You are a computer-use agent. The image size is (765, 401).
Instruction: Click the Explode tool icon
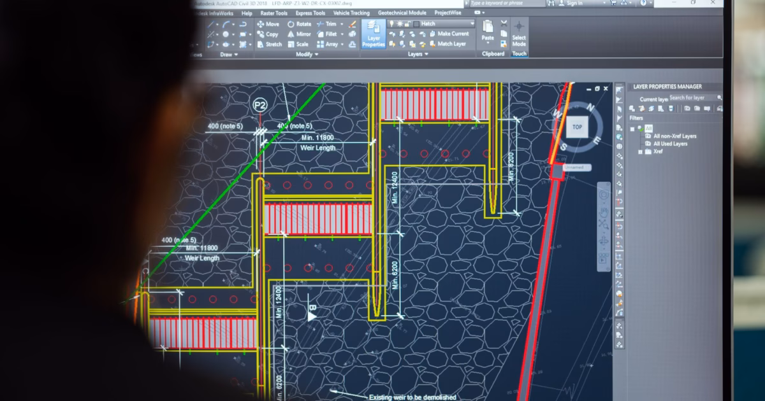(x=353, y=34)
